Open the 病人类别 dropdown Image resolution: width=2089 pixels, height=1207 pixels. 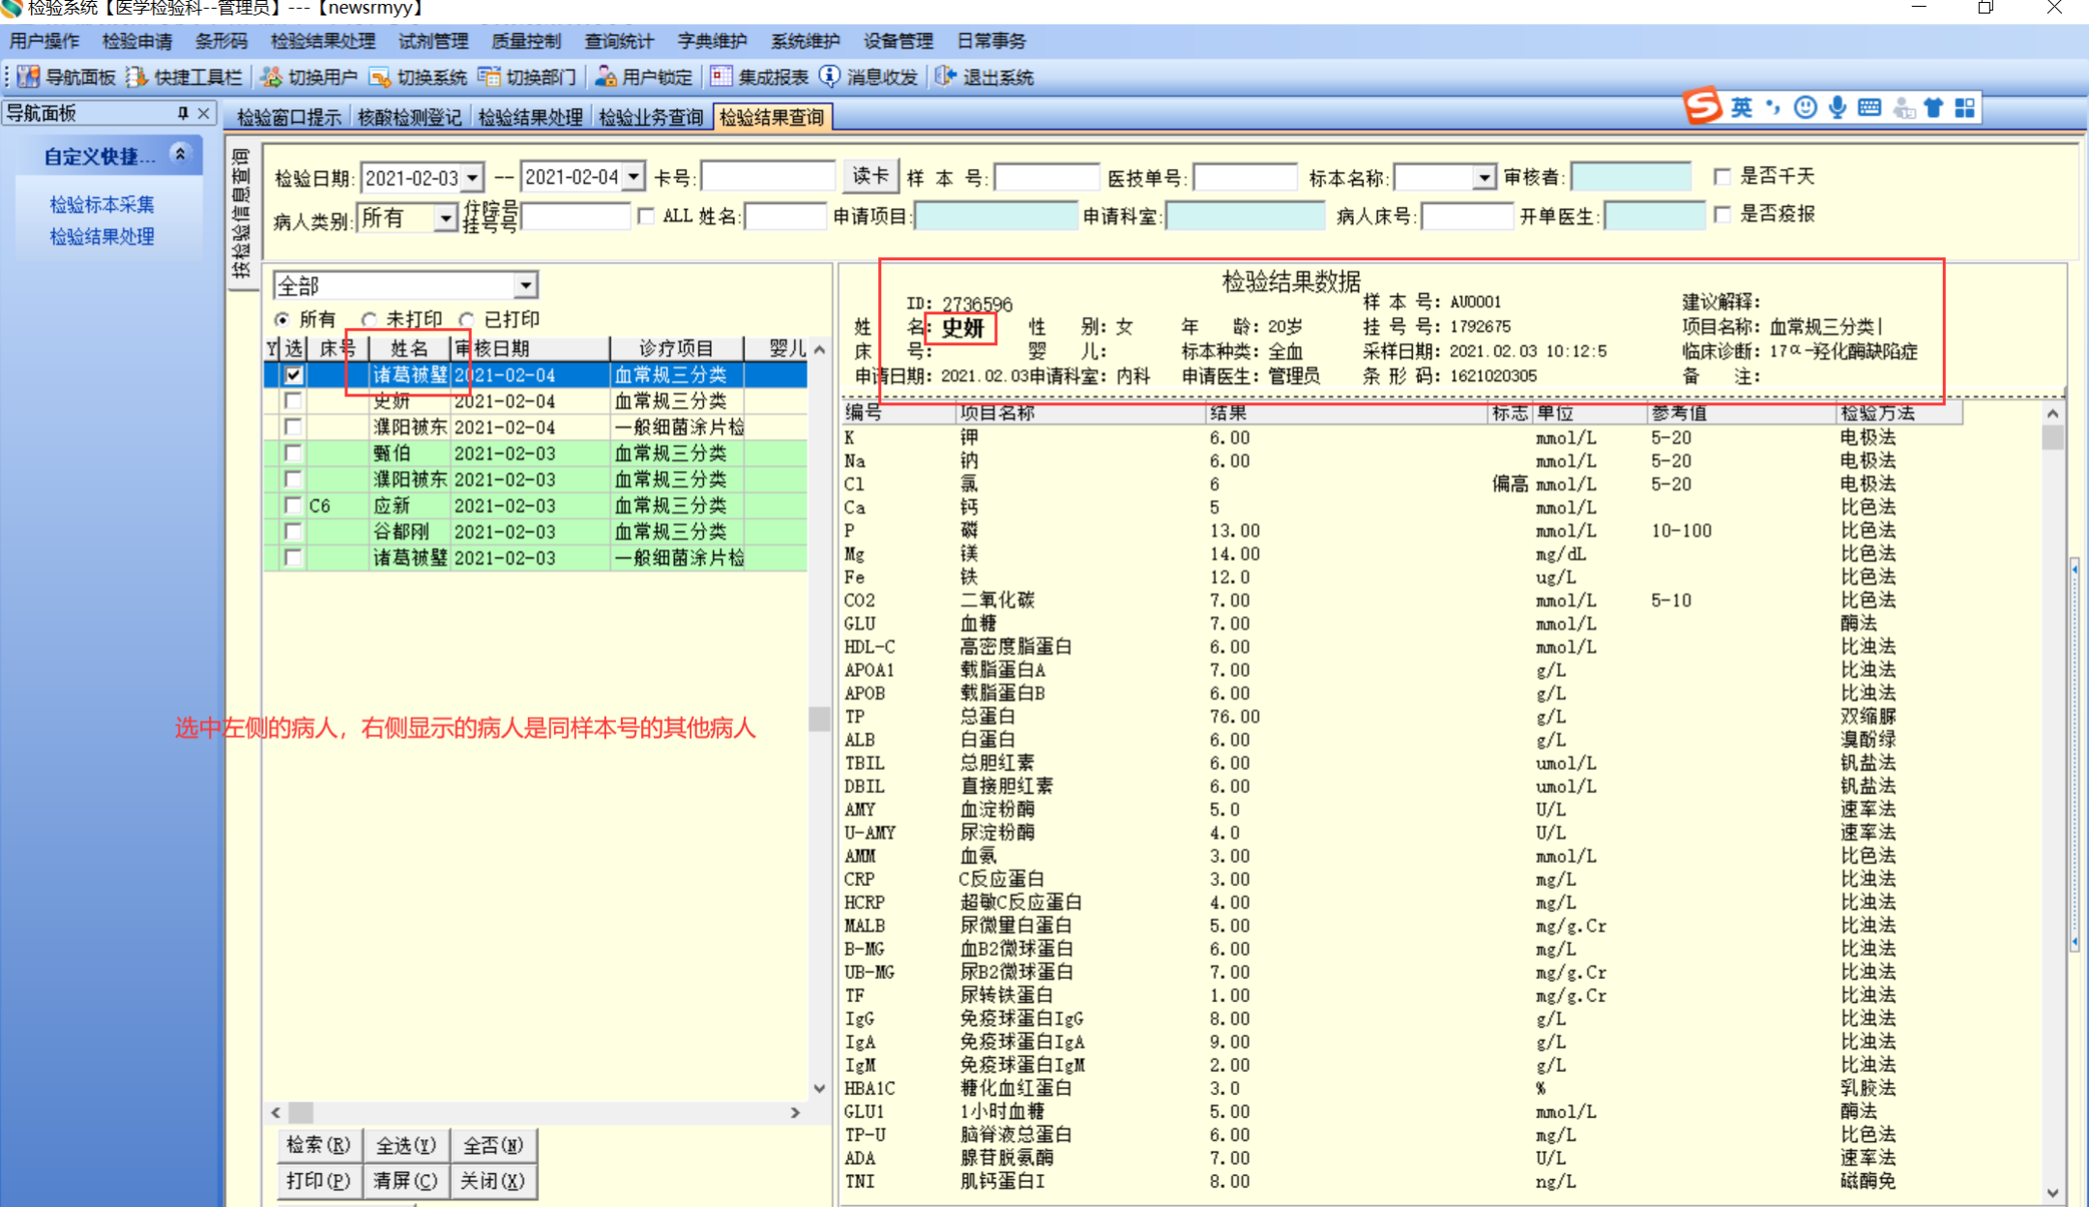pyautogui.click(x=444, y=219)
